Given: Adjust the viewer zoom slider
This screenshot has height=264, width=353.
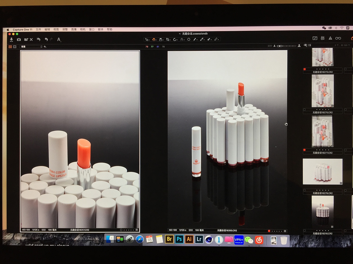Looking at the screenshot, I should pyautogui.click(x=287, y=46).
